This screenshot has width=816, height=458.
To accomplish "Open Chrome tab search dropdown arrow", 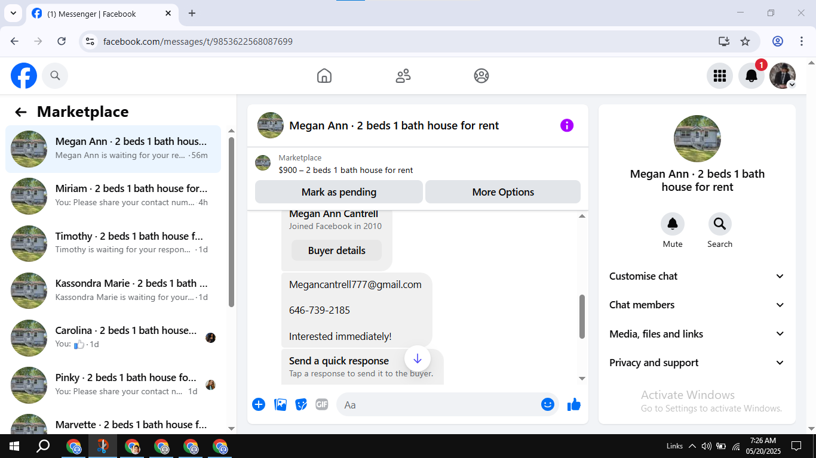I will [x=13, y=13].
